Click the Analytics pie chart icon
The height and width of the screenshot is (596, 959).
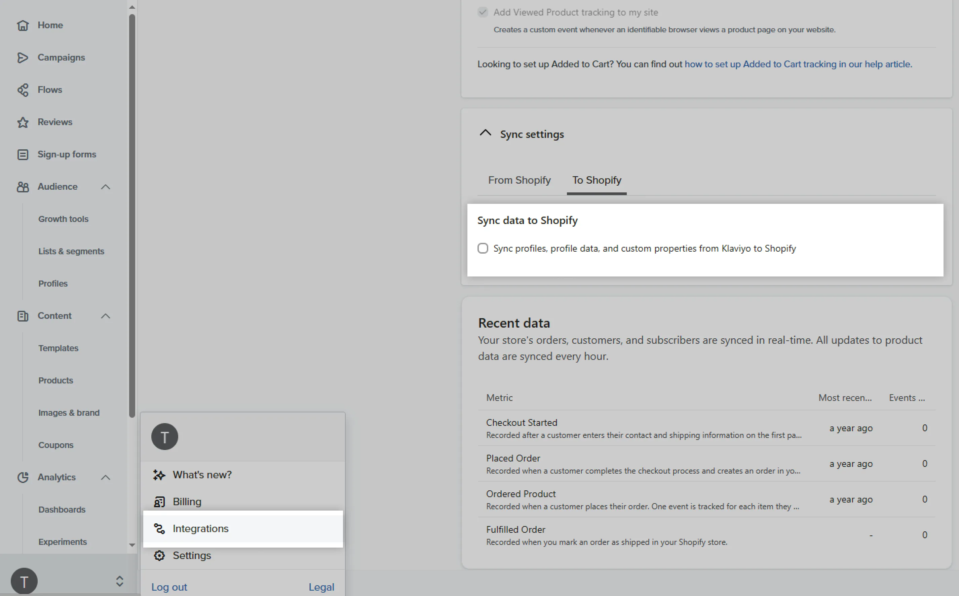[23, 477]
